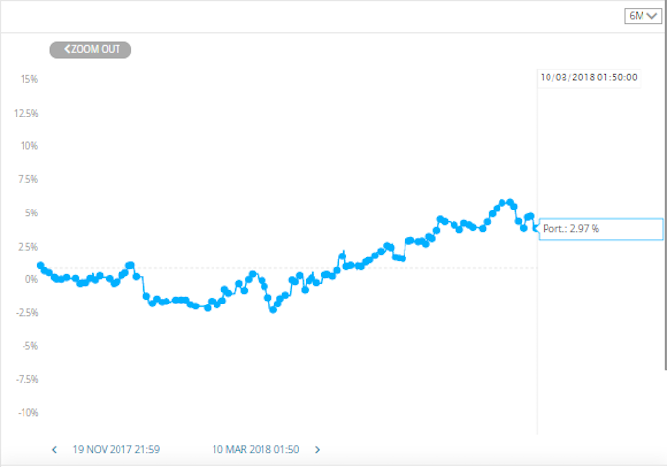The height and width of the screenshot is (467, 667).
Task: Click the -10% y-axis label
Action: pyautogui.click(x=28, y=412)
